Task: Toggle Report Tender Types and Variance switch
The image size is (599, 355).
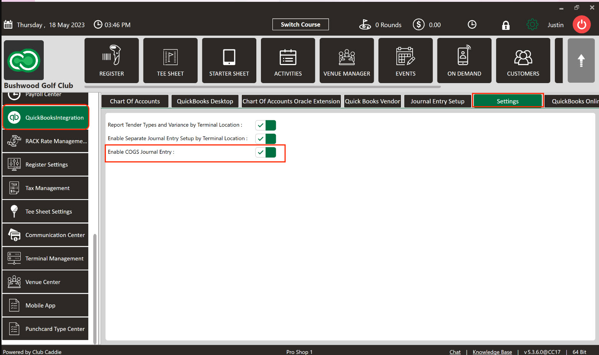Action: pos(266,125)
